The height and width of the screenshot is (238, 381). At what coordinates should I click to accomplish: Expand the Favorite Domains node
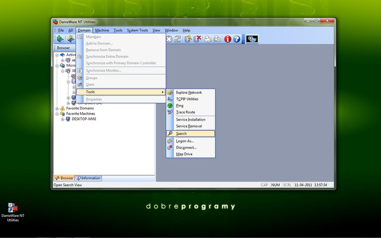point(57,108)
